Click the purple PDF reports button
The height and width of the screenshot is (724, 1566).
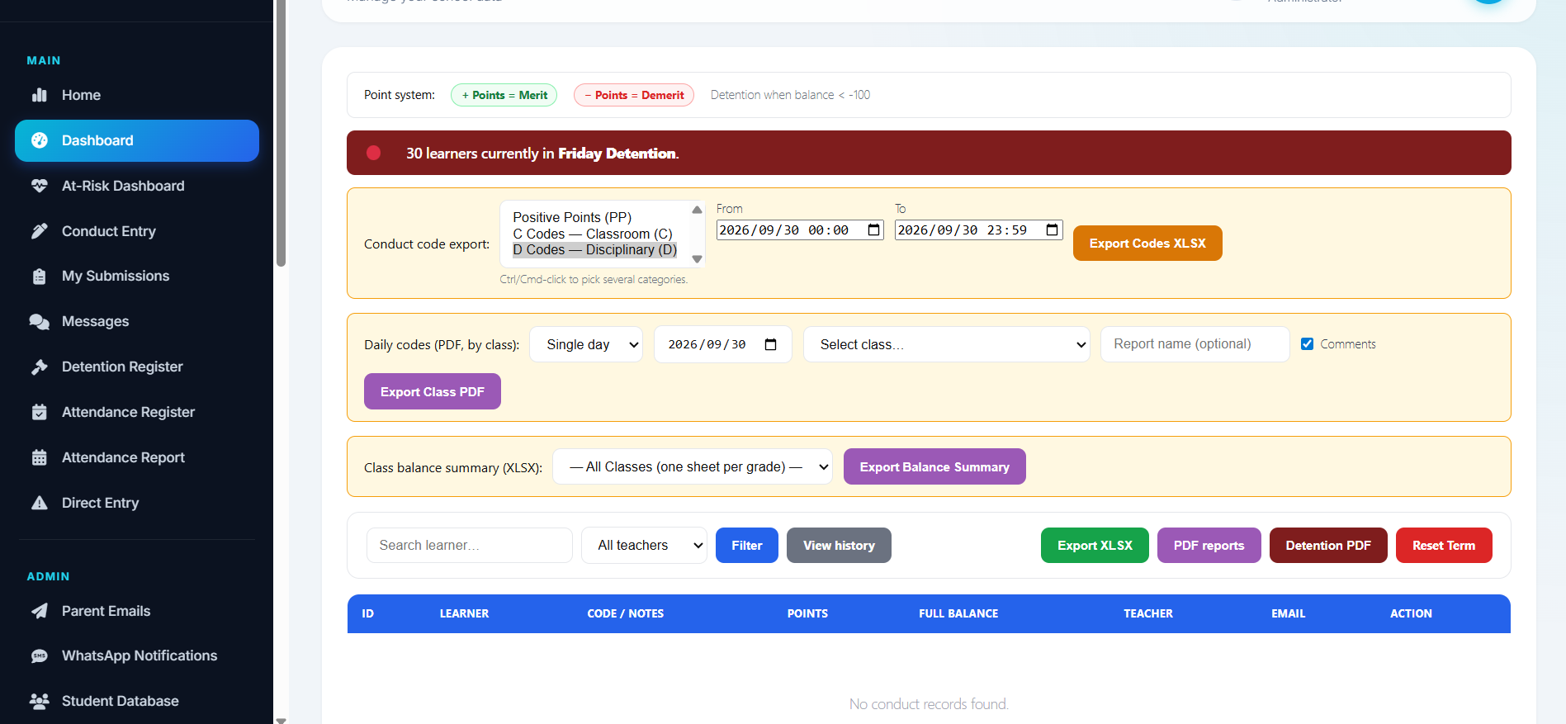(x=1209, y=545)
